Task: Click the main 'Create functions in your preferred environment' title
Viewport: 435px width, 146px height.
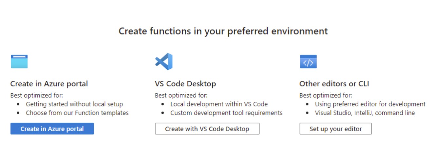Action: point(223,31)
